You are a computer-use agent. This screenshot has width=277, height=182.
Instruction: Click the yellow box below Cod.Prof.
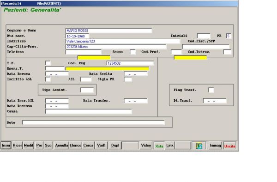pyautogui.click(x=190, y=58)
